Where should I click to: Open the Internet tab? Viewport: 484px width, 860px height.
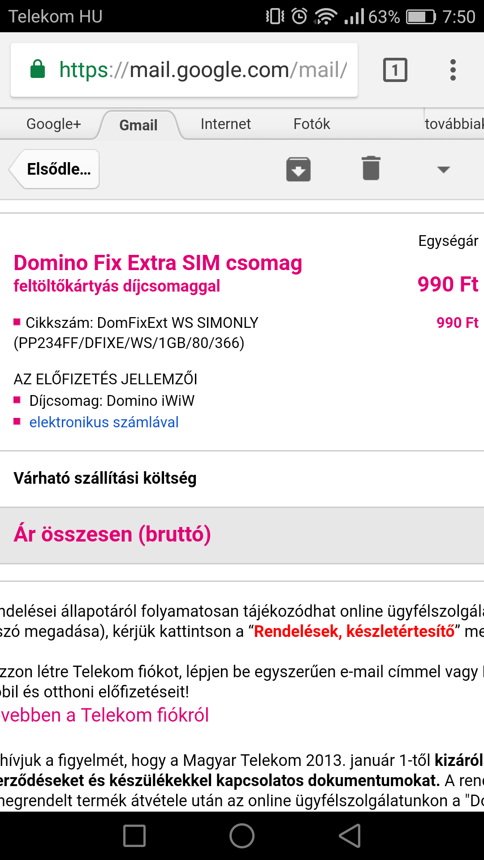click(226, 124)
